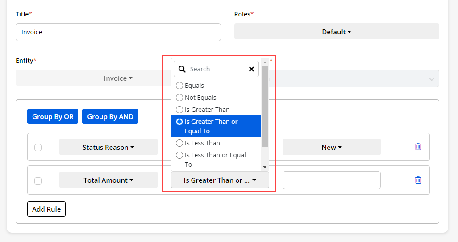The width and height of the screenshot is (458, 242).
Task: Expand the Entity Invoice dropdown
Action: tap(118, 78)
